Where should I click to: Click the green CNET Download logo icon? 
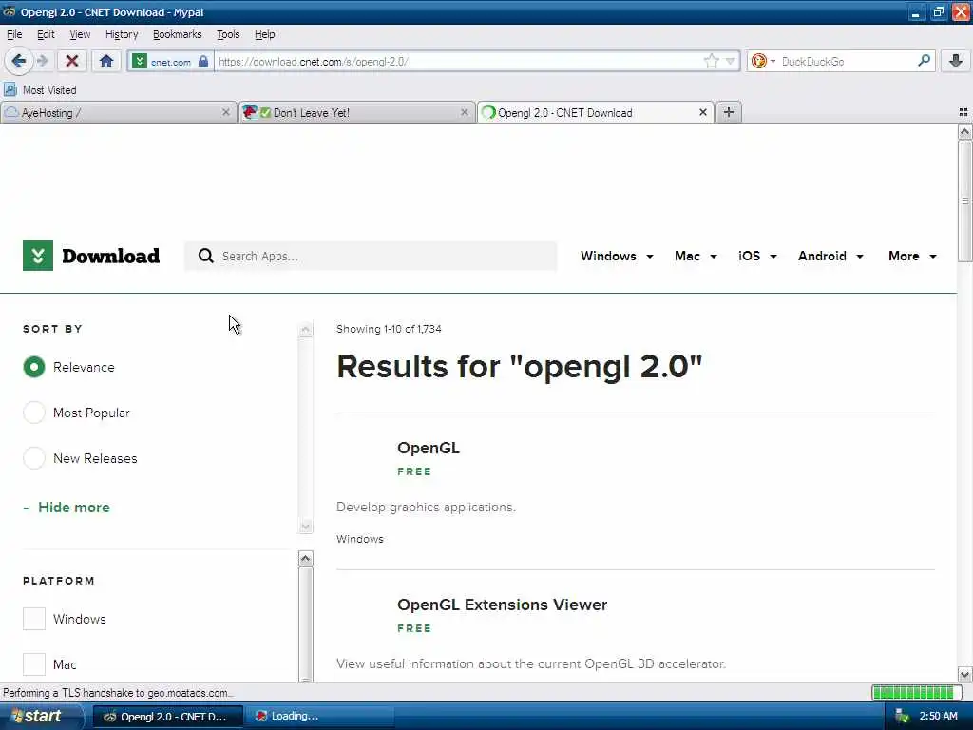[38, 256]
